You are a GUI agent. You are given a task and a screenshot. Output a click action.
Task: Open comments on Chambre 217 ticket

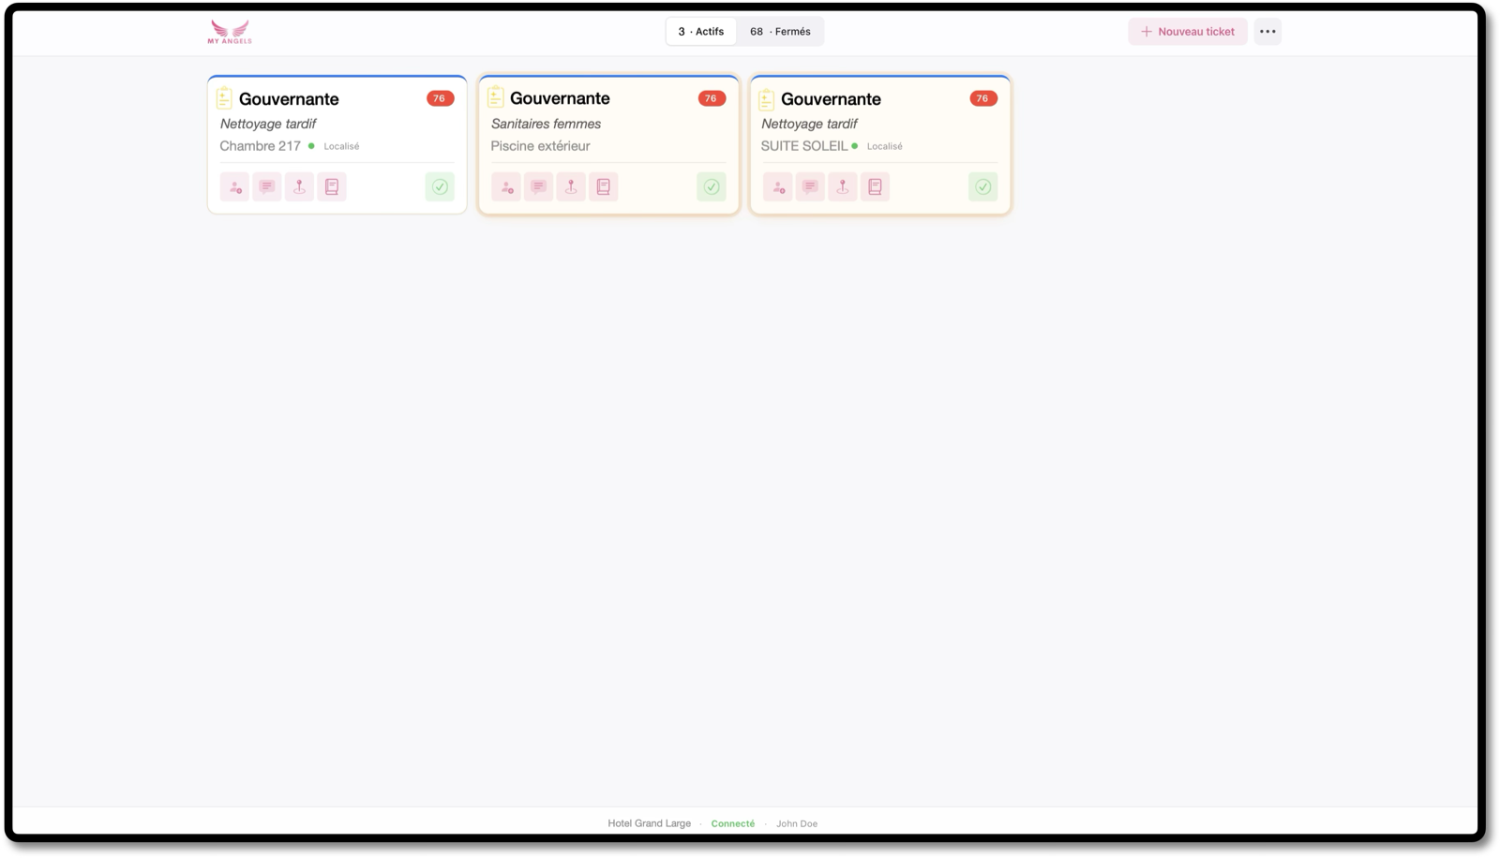point(267,186)
